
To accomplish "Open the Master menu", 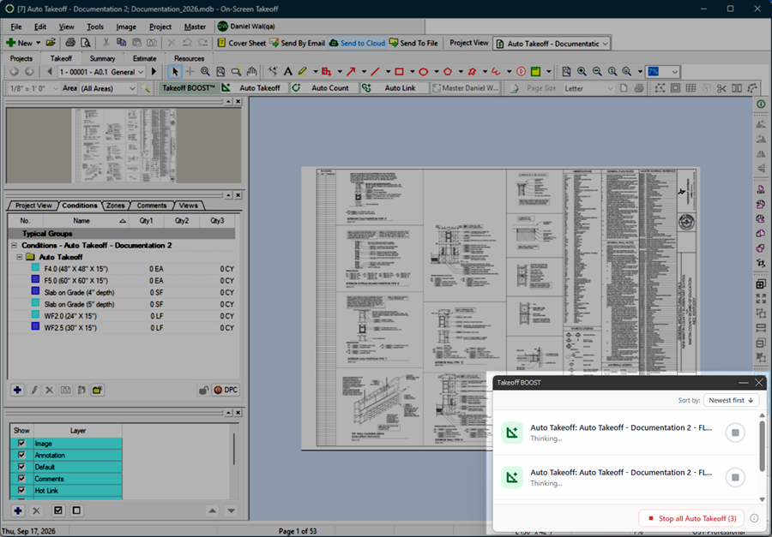I will pos(195,27).
